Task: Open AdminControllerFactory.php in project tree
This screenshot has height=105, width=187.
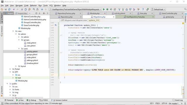Action: [35, 20]
